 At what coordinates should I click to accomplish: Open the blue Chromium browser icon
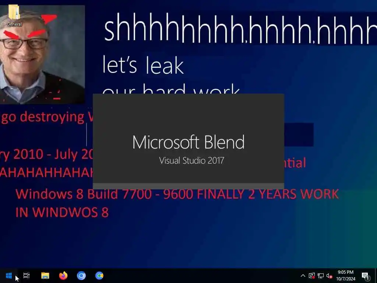tap(81, 276)
